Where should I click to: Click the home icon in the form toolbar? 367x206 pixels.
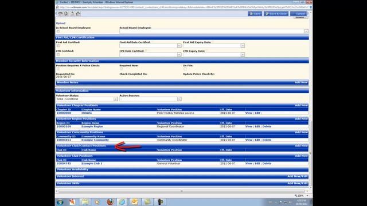coord(78,14)
